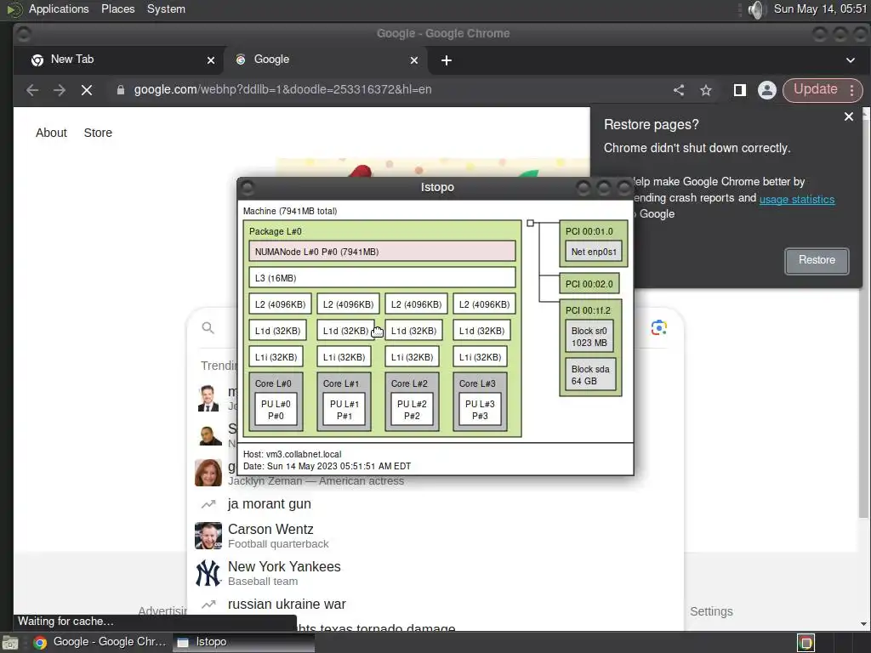The height and width of the screenshot is (653, 871).
Task: Click PU L#3 P#3 box
Action: [x=480, y=410]
